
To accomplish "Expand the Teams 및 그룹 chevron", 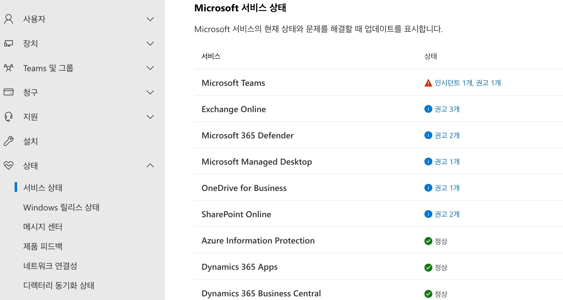I will coord(150,68).
